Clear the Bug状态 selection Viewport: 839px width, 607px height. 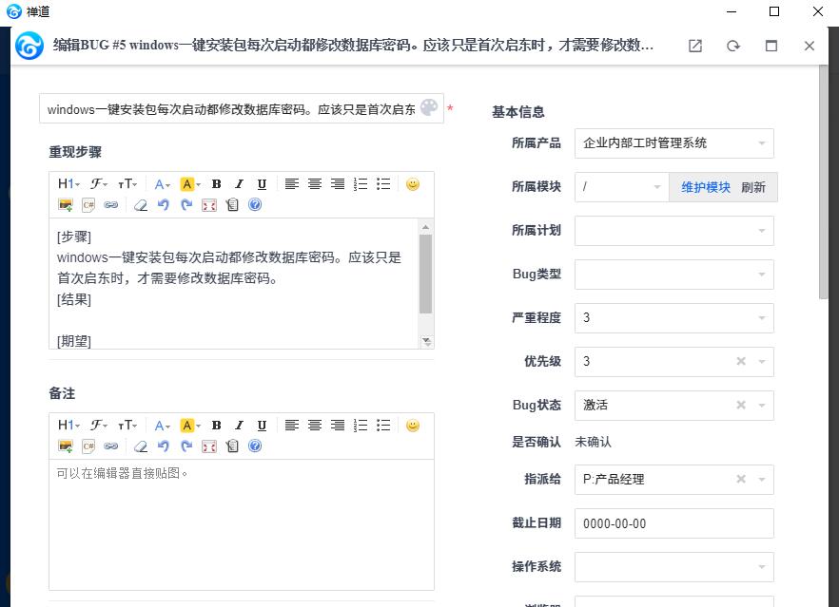[741, 405]
